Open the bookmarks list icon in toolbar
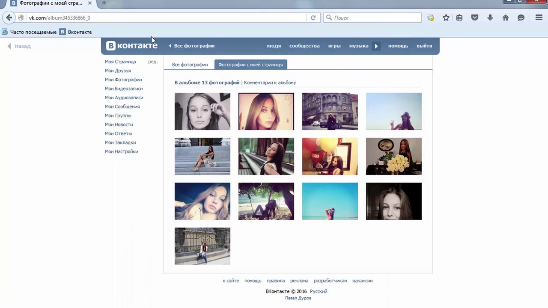548x308 pixels. pos(459,18)
